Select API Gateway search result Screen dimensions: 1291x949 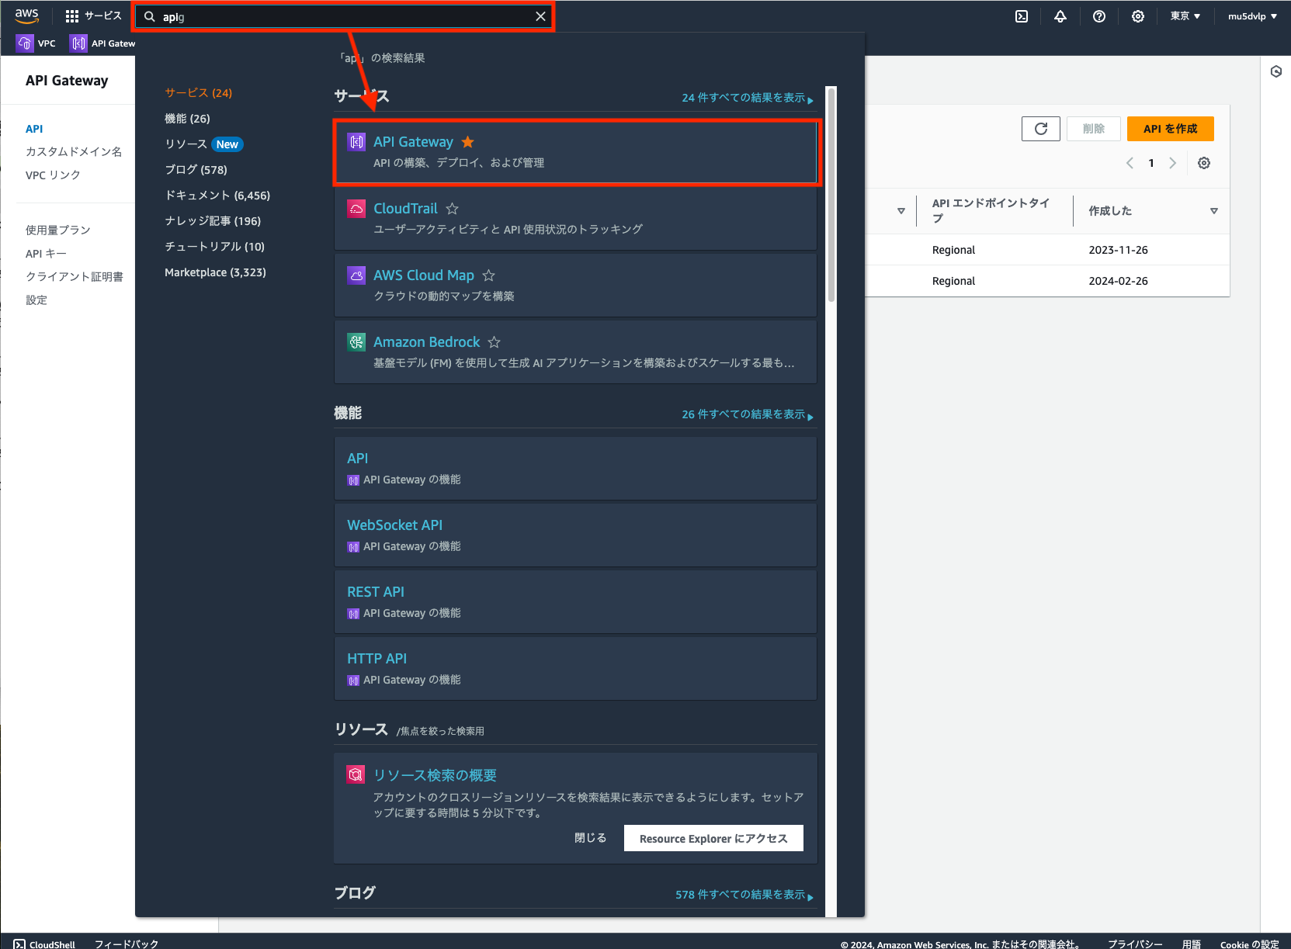pos(576,151)
